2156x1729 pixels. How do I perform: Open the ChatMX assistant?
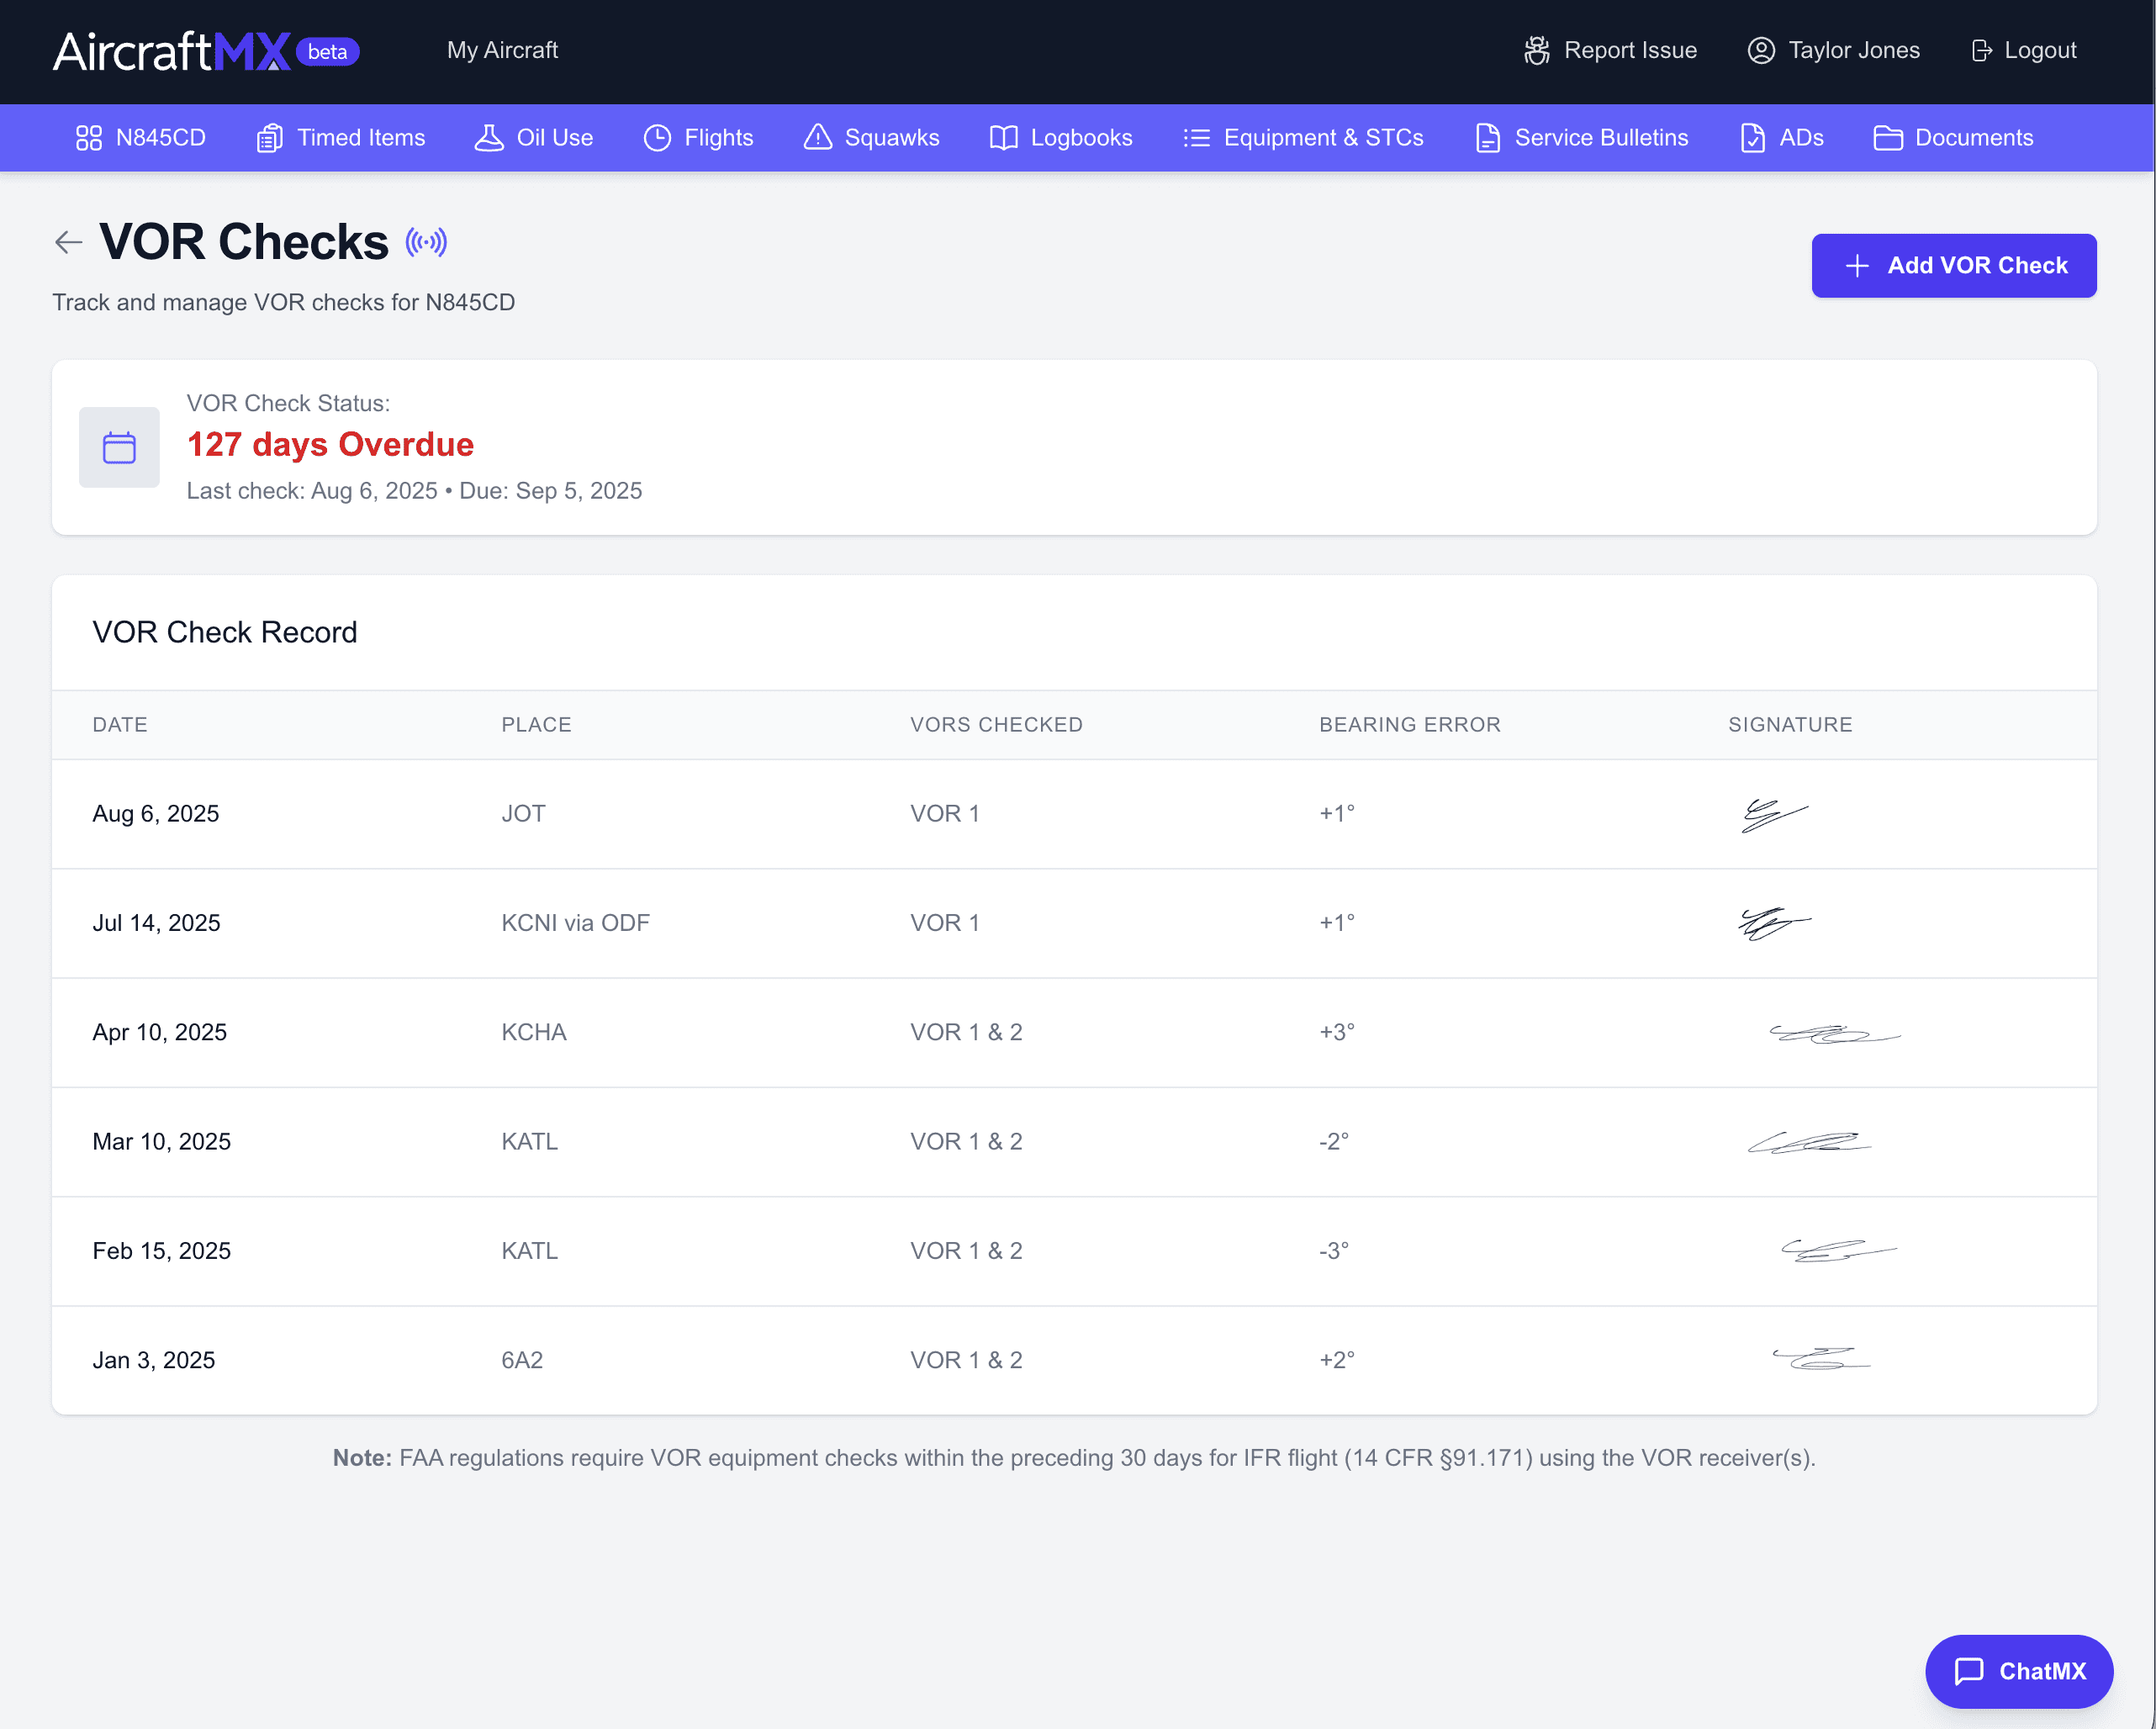(x=2019, y=1671)
